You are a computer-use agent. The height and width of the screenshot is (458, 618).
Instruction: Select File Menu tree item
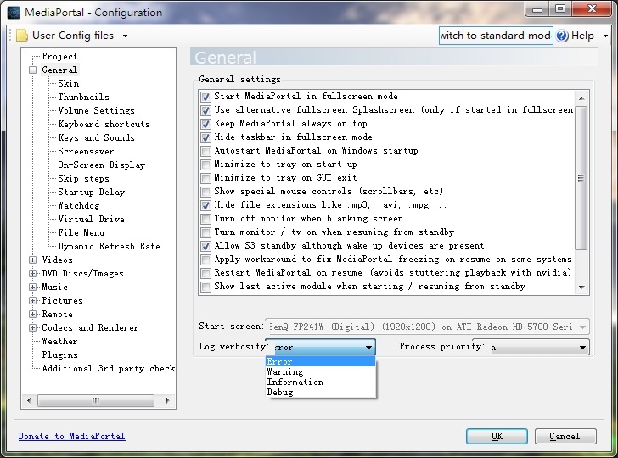(x=81, y=232)
